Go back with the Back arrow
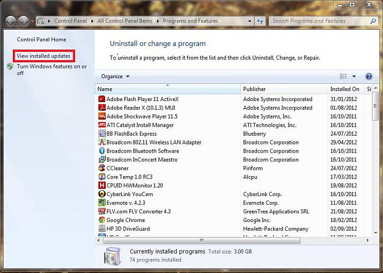Viewport: 383px width, 273px height. [11, 21]
